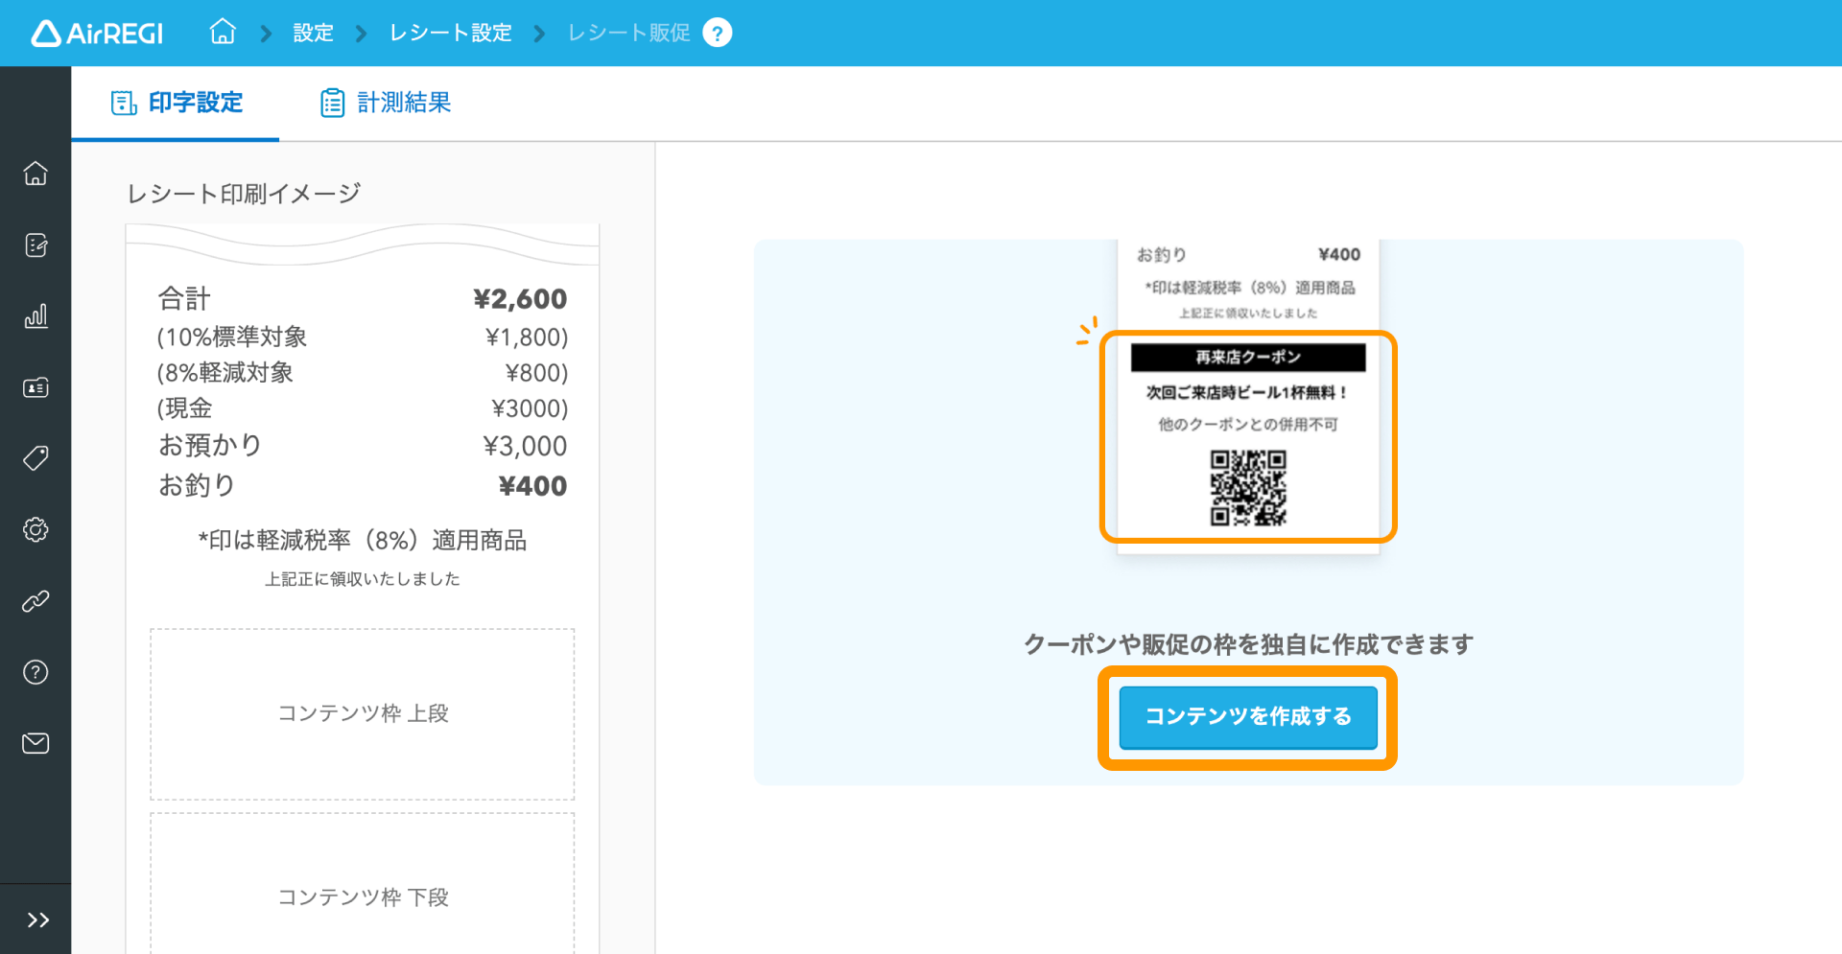The width and height of the screenshot is (1842, 954).
Task: Select the コンテンツ枠 上段 placeholder
Action: pos(363,714)
